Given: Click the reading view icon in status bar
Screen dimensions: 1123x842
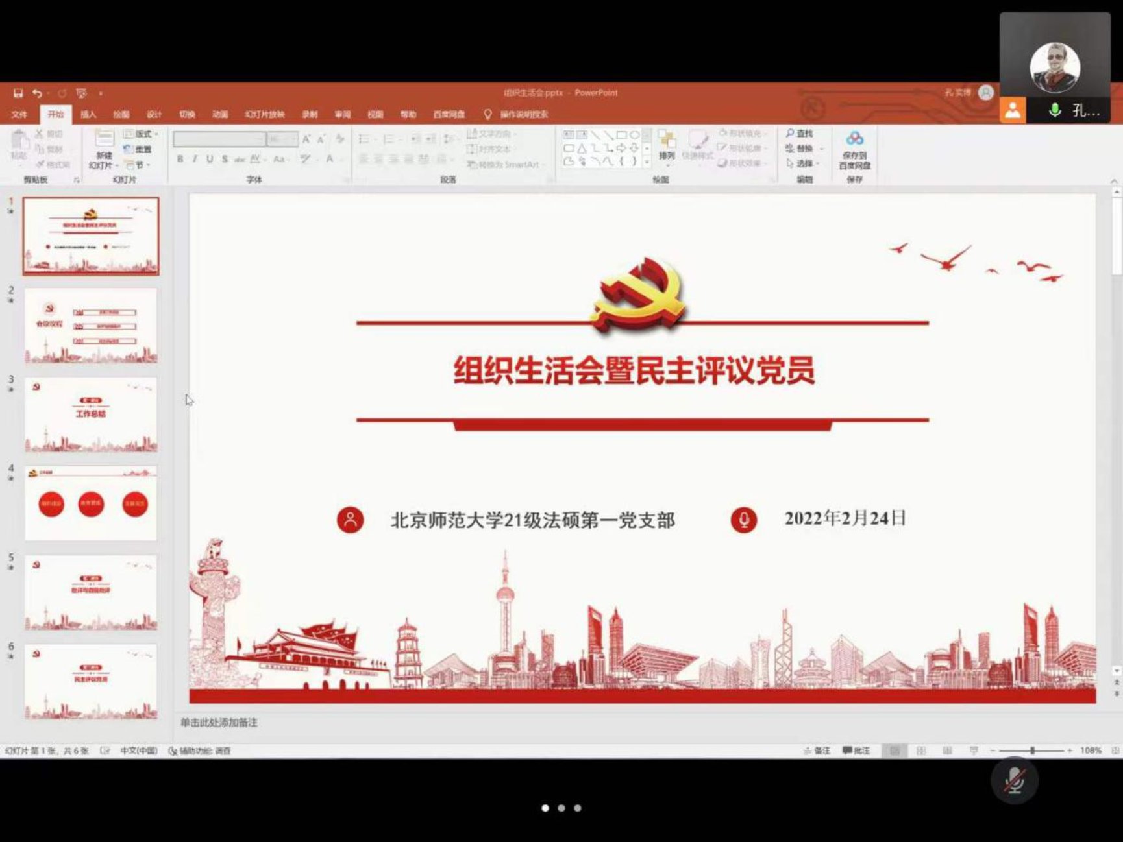Looking at the screenshot, I should point(947,751).
